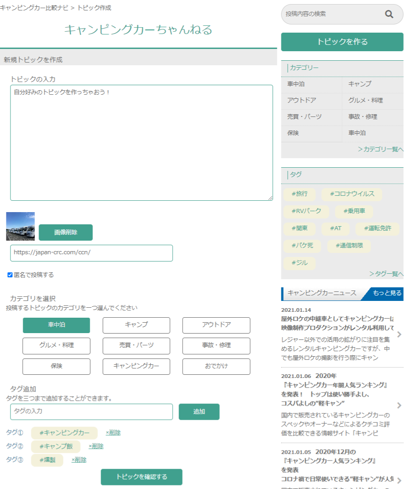The width and height of the screenshot is (410, 489).
Task: Expand the full tag list via タグ一覧へ
Action: click(x=386, y=274)
